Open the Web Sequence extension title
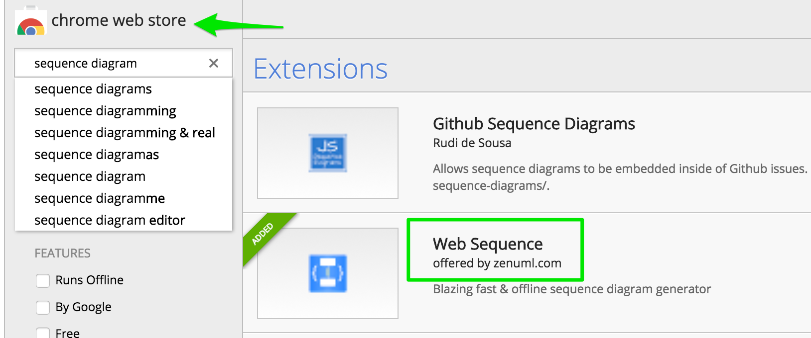Image resolution: width=811 pixels, height=338 pixels. (x=488, y=244)
